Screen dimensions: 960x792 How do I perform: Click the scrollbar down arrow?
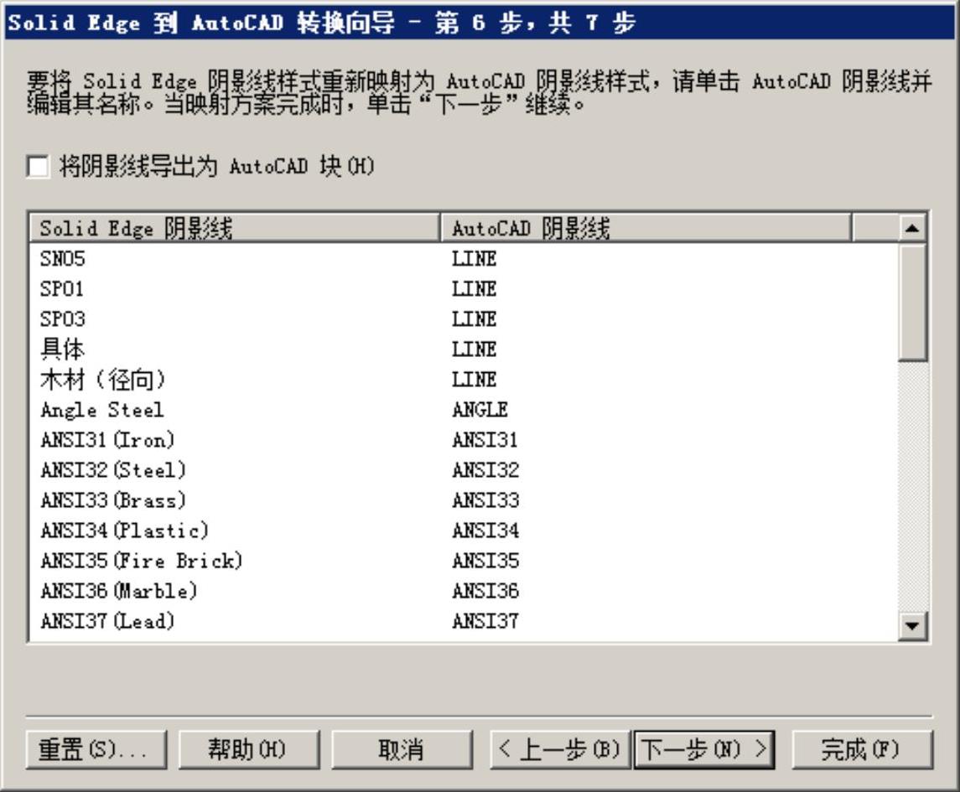point(912,625)
